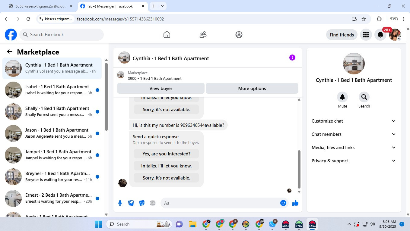Send a thumbs-up like
The image size is (410, 231).
coord(295,203)
